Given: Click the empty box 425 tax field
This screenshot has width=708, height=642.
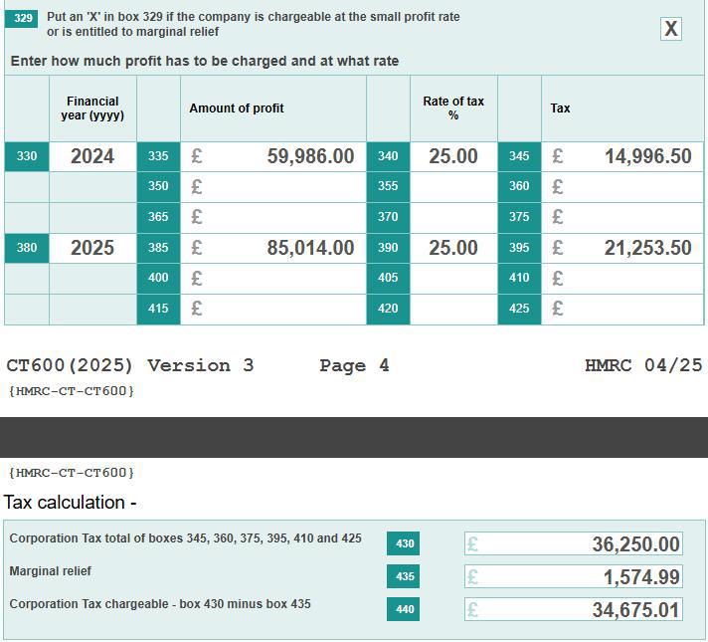Looking at the screenshot, I should [622, 309].
